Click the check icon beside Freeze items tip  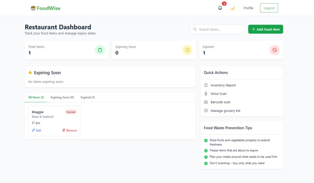(206, 150)
